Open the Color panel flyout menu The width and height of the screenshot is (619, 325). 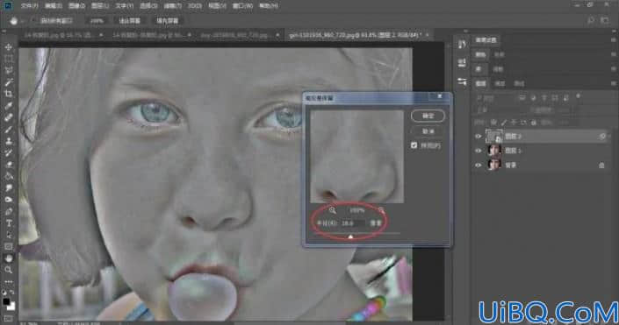614,54
